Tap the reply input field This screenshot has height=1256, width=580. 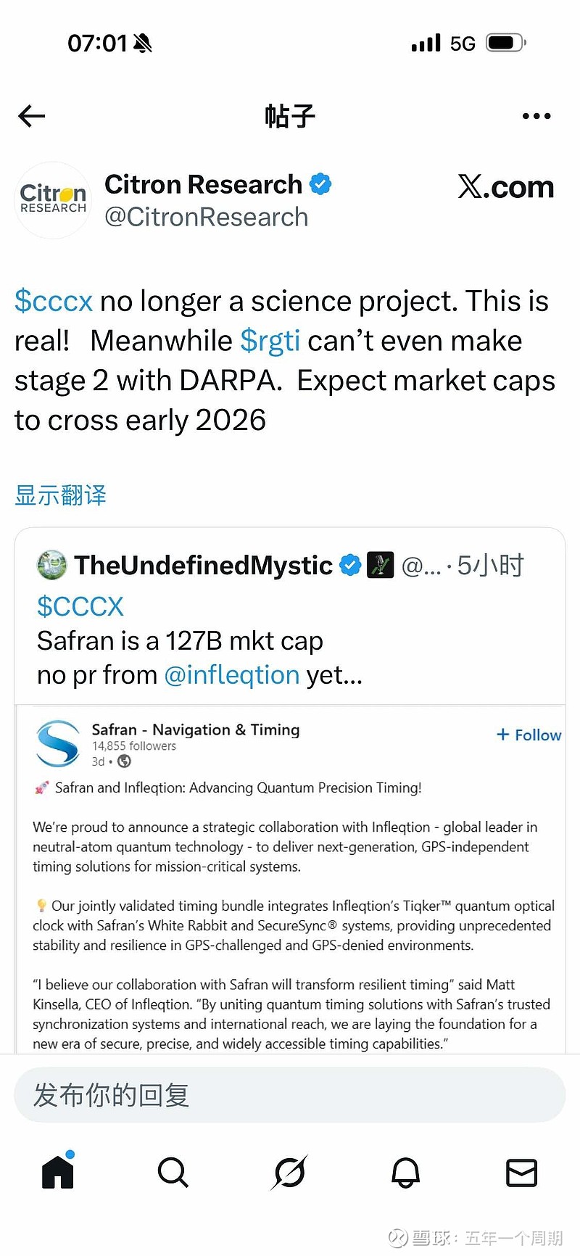[x=290, y=1095]
